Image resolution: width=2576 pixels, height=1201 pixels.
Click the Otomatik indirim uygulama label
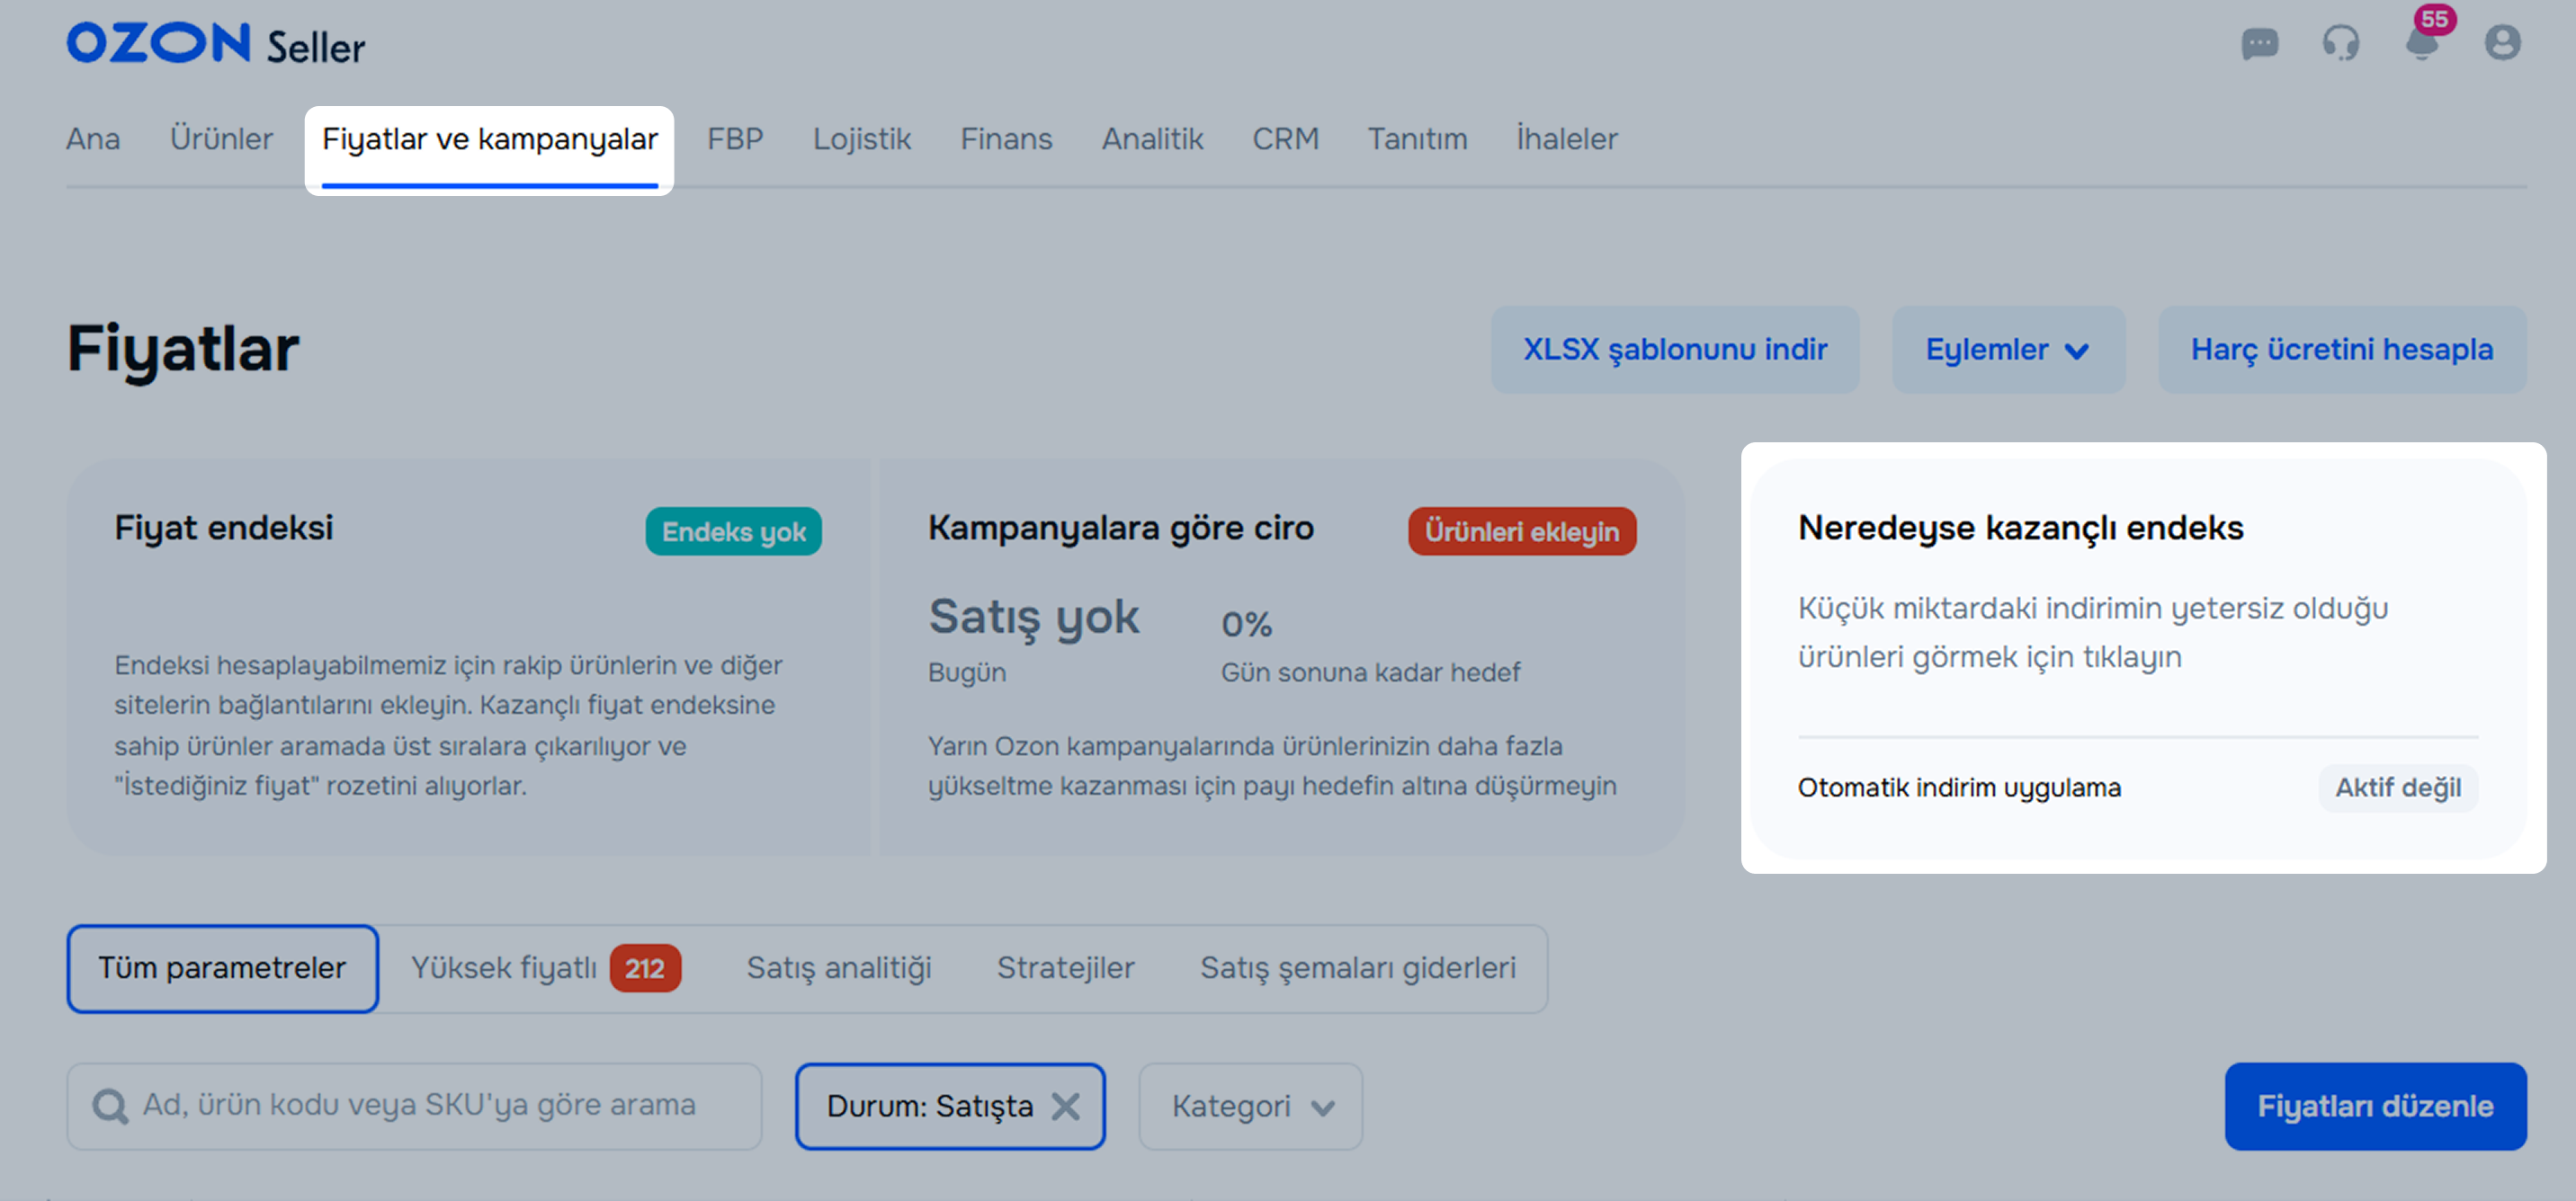pos(1959,788)
